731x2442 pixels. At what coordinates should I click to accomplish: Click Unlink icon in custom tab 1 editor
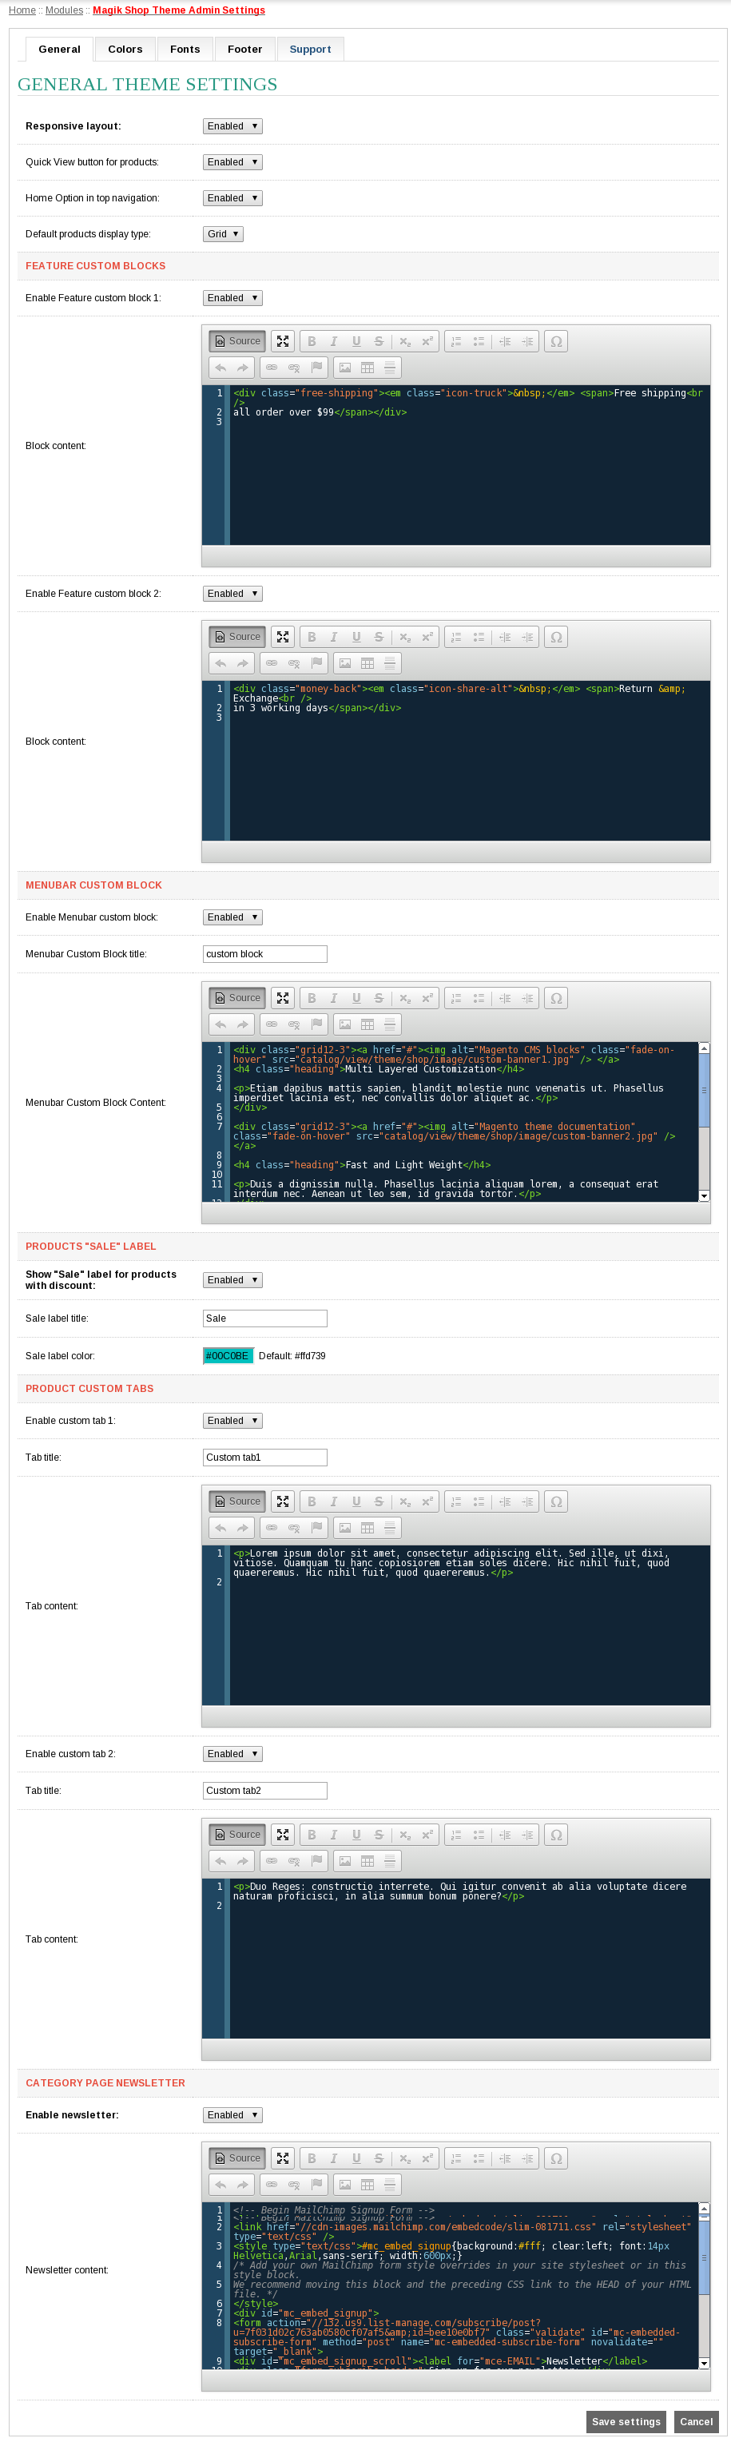click(294, 1528)
